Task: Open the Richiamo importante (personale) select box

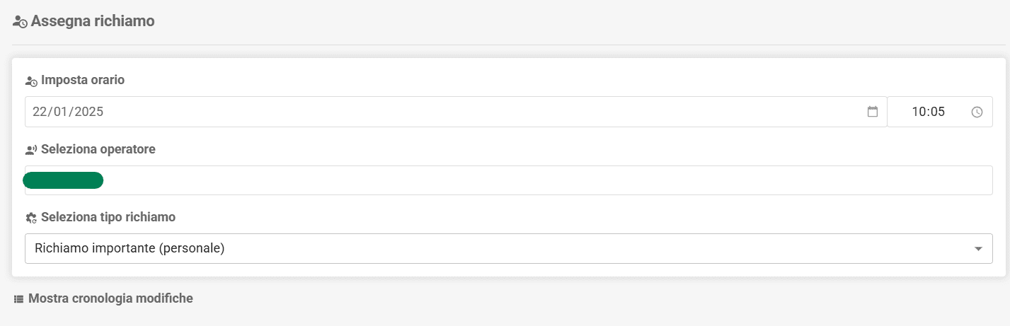Action: click(x=508, y=248)
